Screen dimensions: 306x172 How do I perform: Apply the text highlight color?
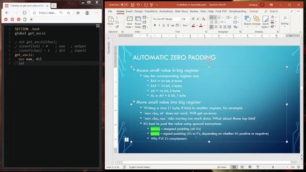(193, 25)
